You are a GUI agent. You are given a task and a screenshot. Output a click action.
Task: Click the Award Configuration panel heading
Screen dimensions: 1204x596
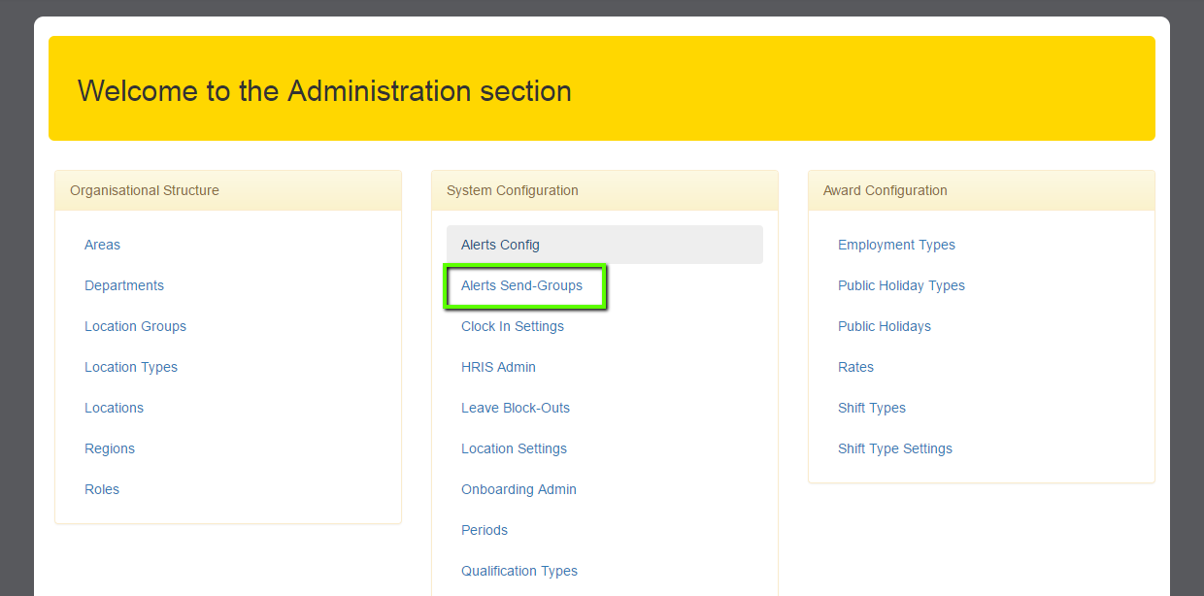[x=982, y=190]
